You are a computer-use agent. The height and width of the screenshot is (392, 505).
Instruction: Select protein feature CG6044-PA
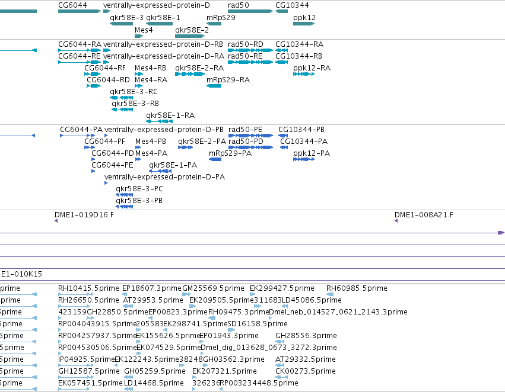coord(81,130)
